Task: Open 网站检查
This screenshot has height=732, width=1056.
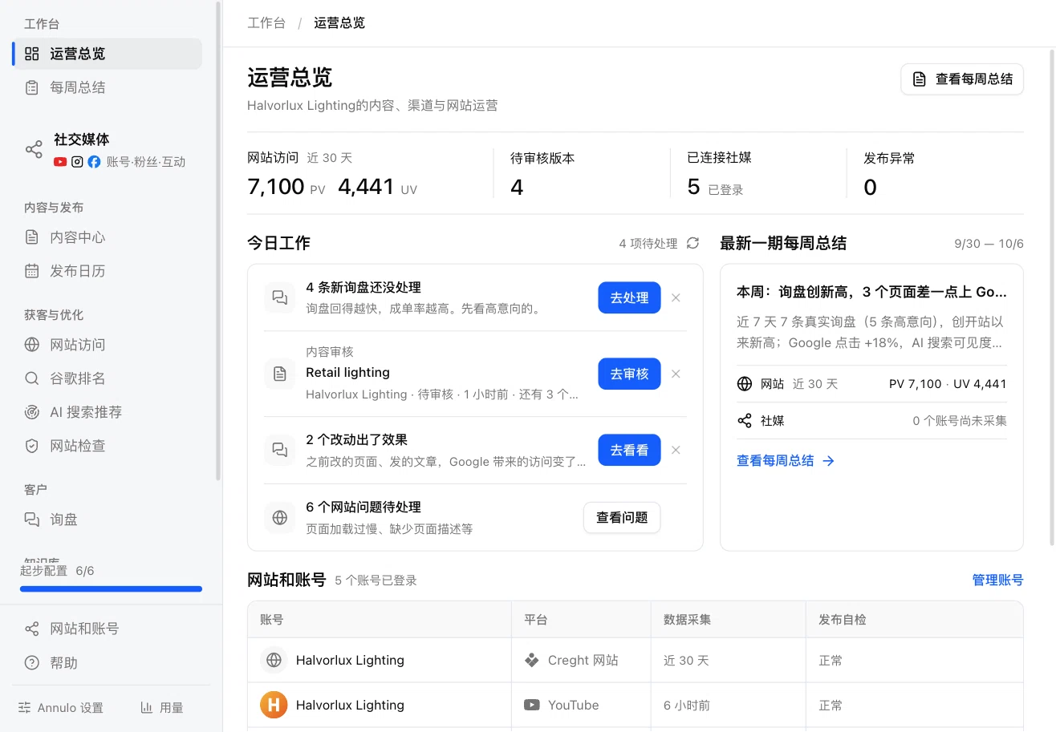Action: coord(107,446)
